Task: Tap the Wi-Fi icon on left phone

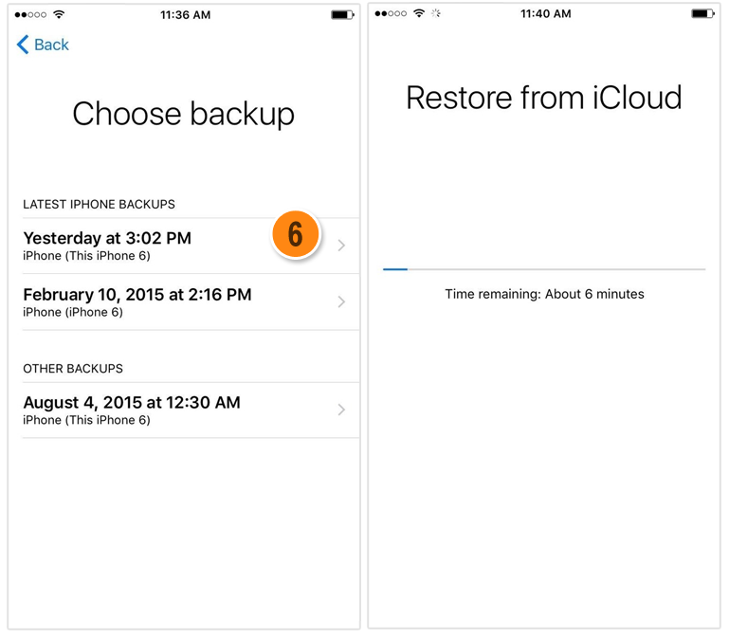Action: tap(59, 14)
